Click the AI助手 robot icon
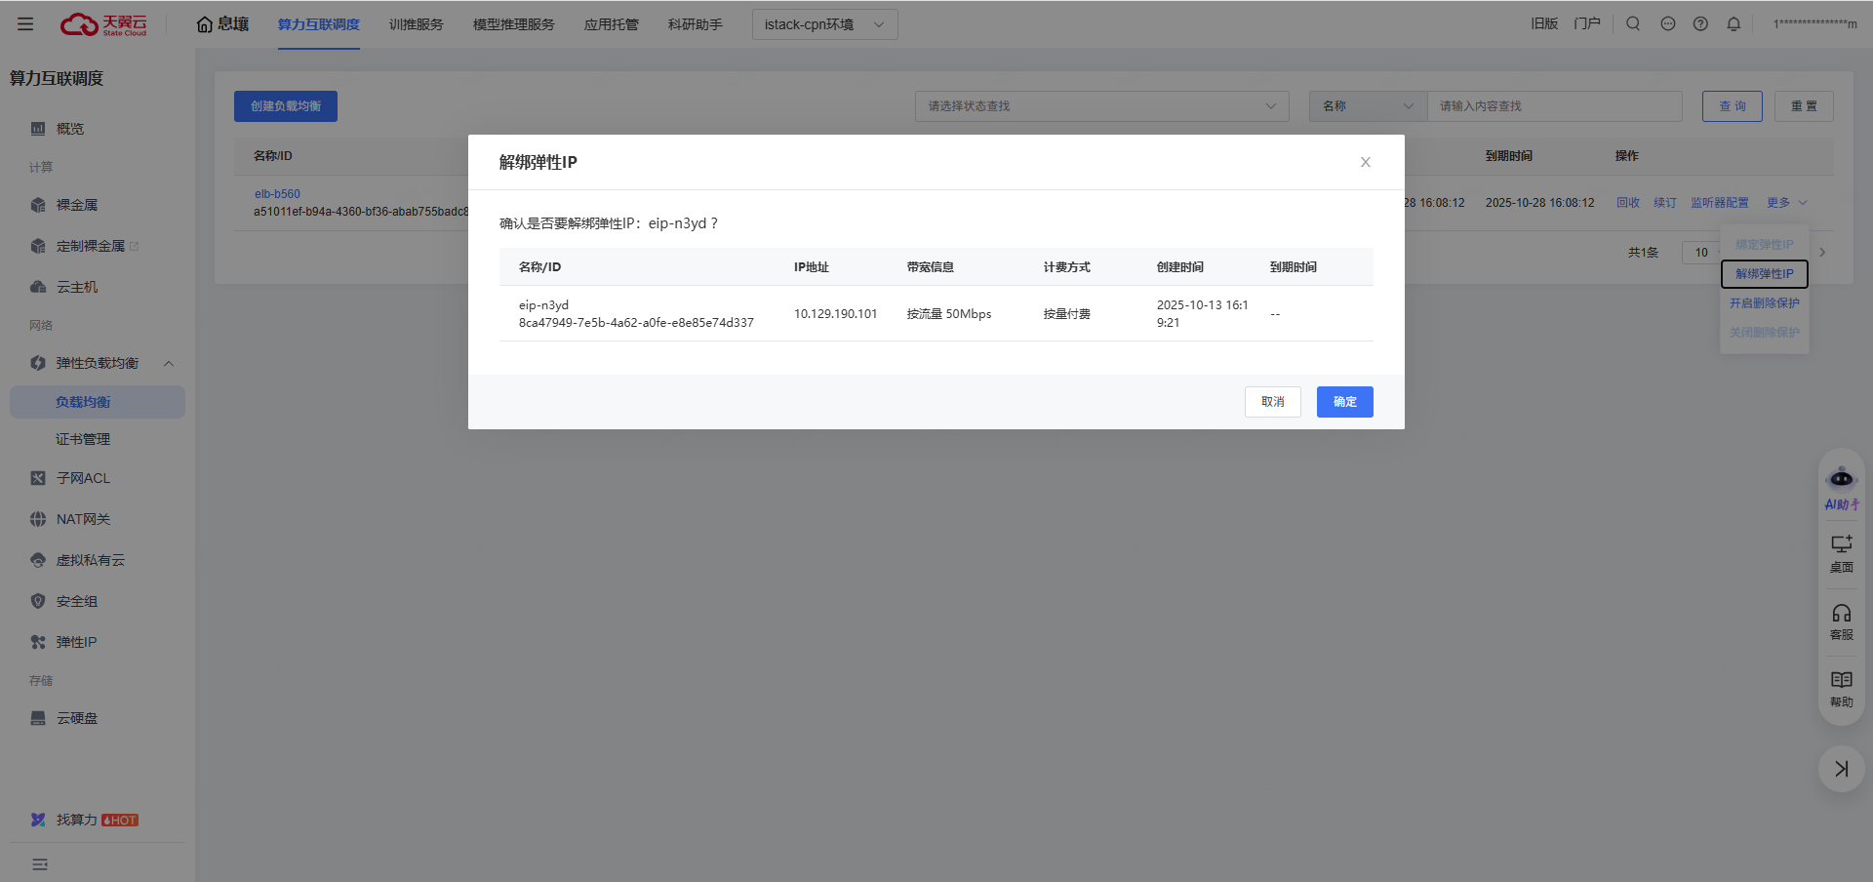Image resolution: width=1873 pixels, height=882 pixels. pyautogui.click(x=1841, y=479)
